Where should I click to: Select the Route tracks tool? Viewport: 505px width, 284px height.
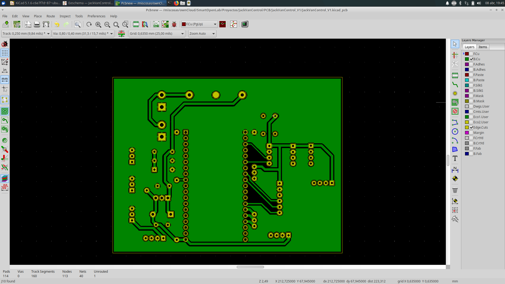[x=455, y=84]
